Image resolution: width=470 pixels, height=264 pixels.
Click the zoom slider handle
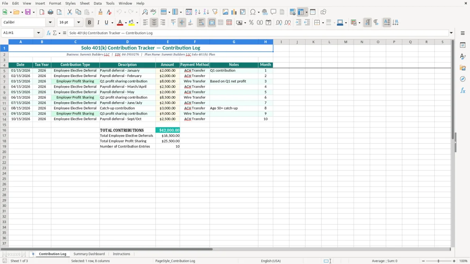click(439, 261)
